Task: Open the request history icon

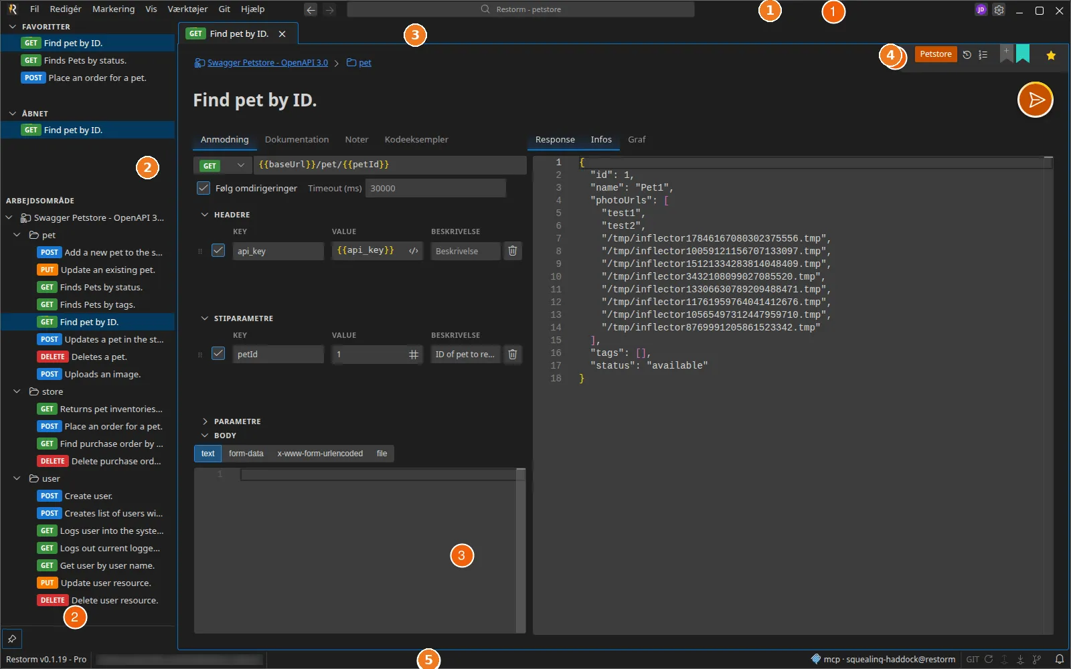Action: point(967,55)
